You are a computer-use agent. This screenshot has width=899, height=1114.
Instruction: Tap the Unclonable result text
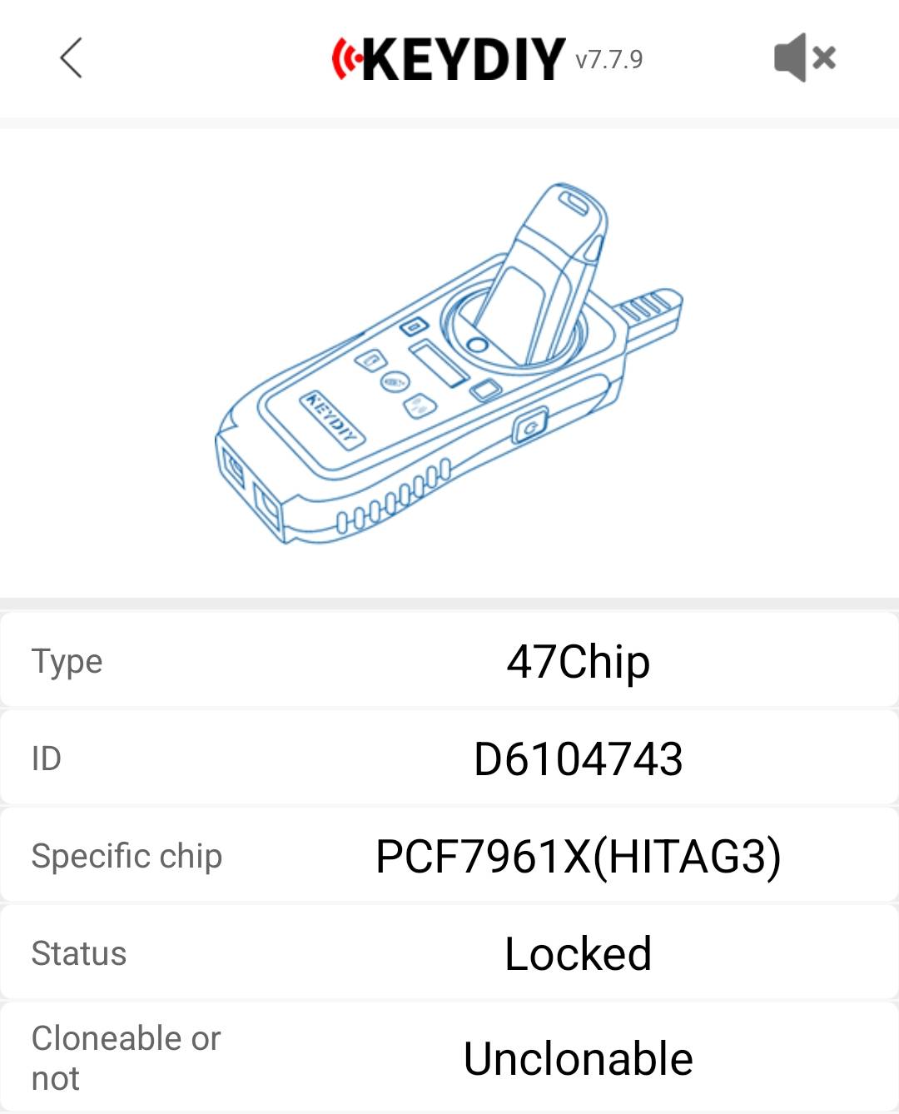pos(579,1058)
